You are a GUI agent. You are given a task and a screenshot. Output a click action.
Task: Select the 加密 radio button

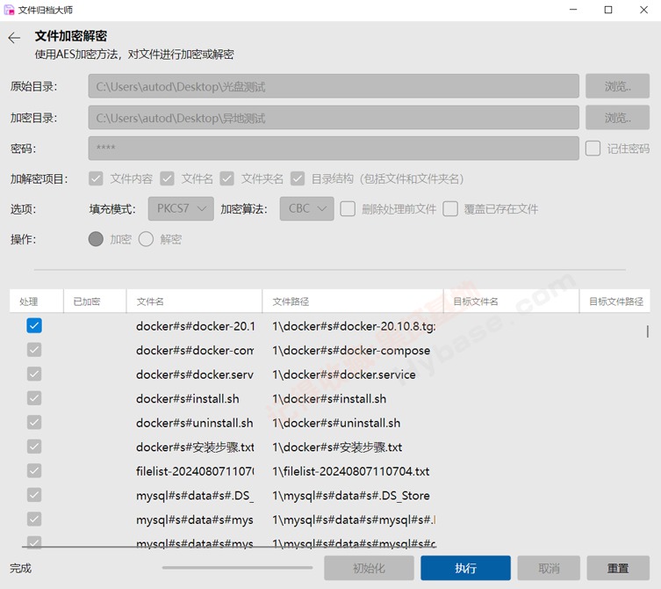click(x=96, y=239)
